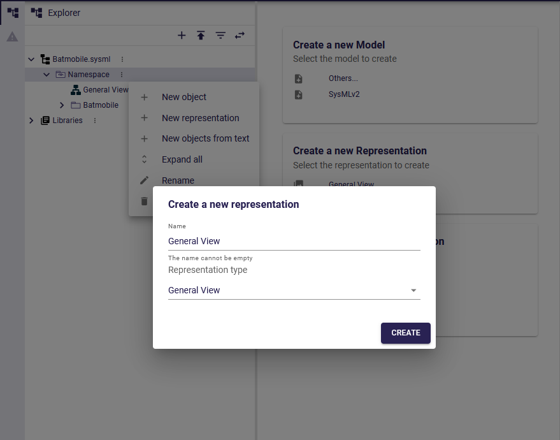Click the plus new model toolbar icon
Screen dimensions: 560x440
point(182,36)
